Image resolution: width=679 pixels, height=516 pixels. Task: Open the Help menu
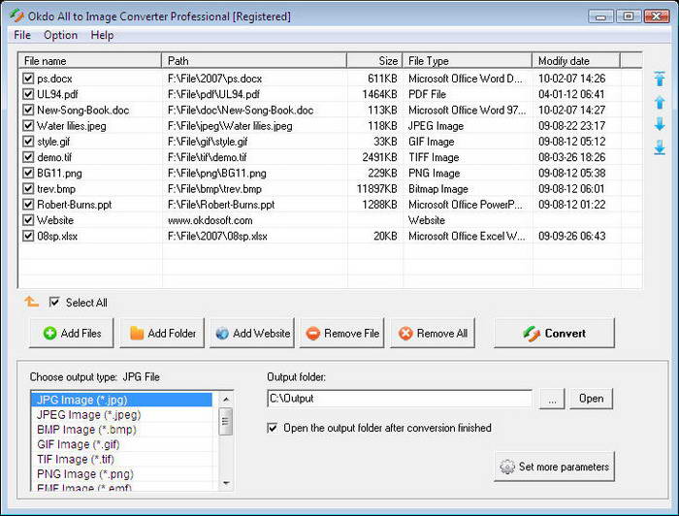tap(102, 35)
